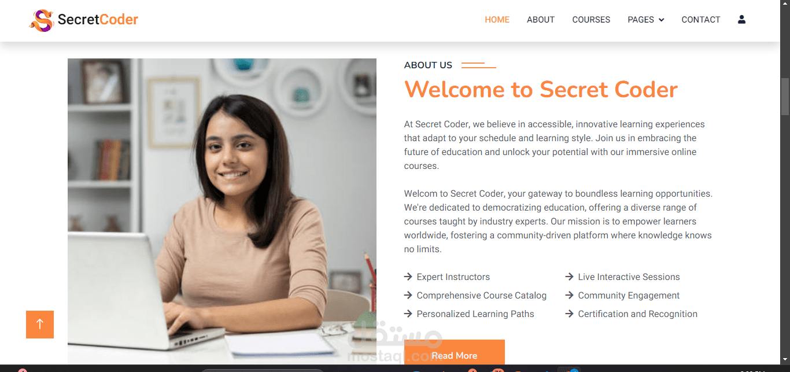
Task: Click the Read More button
Action: (x=455, y=352)
